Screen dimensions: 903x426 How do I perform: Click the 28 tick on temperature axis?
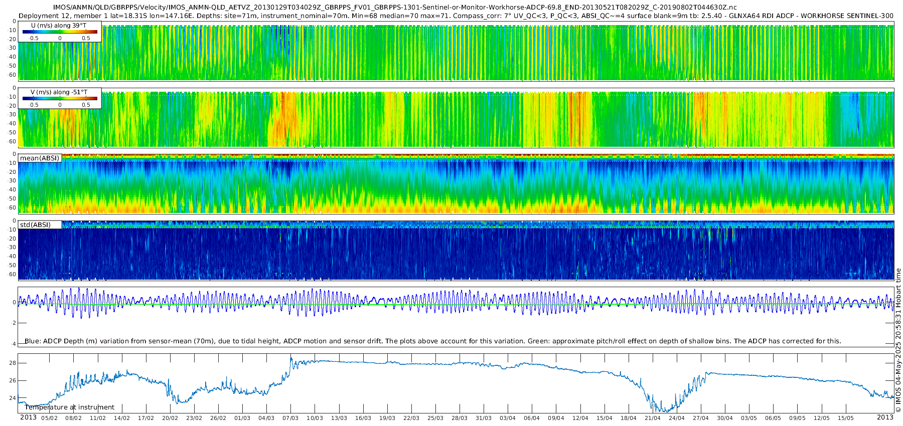[x=13, y=363]
